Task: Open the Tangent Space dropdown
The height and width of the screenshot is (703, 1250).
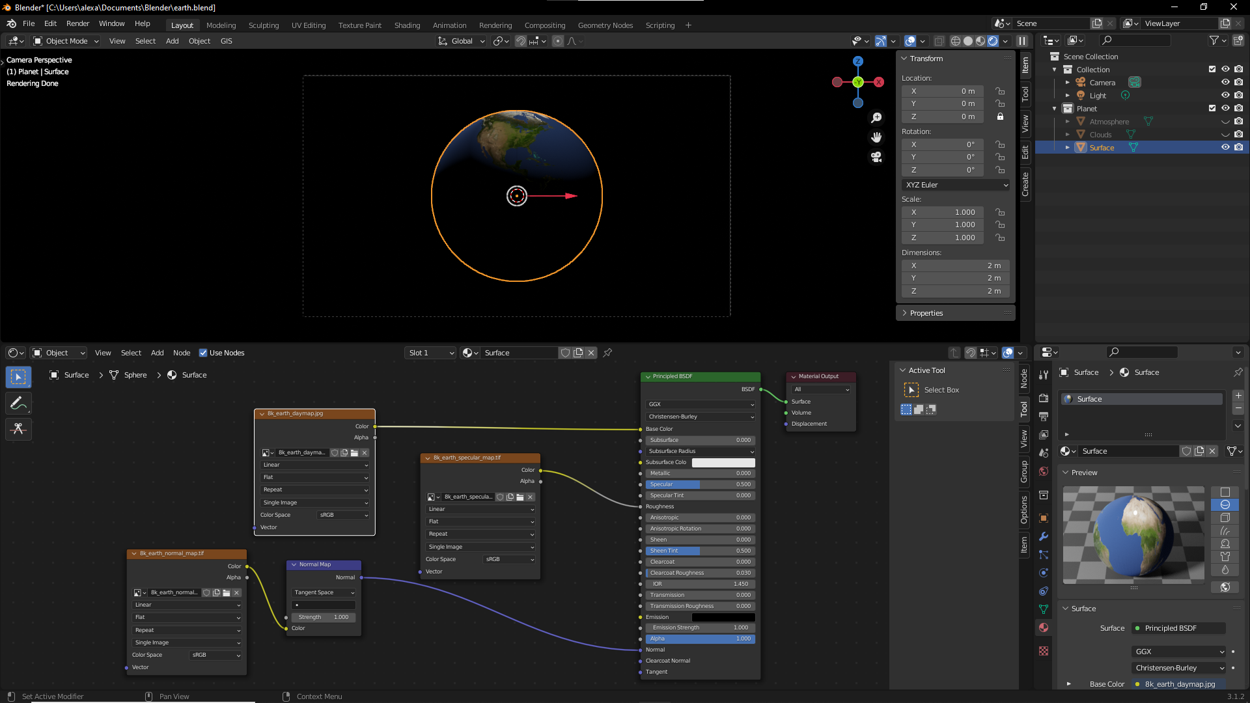Action: pos(324,592)
